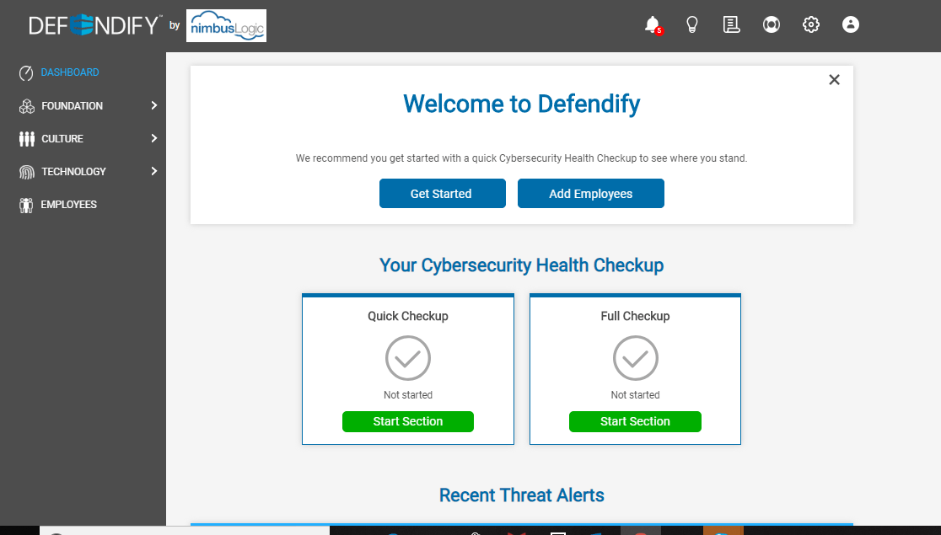Select Culture from the sidebar
Screen dimensions: 941x535
click(x=62, y=138)
